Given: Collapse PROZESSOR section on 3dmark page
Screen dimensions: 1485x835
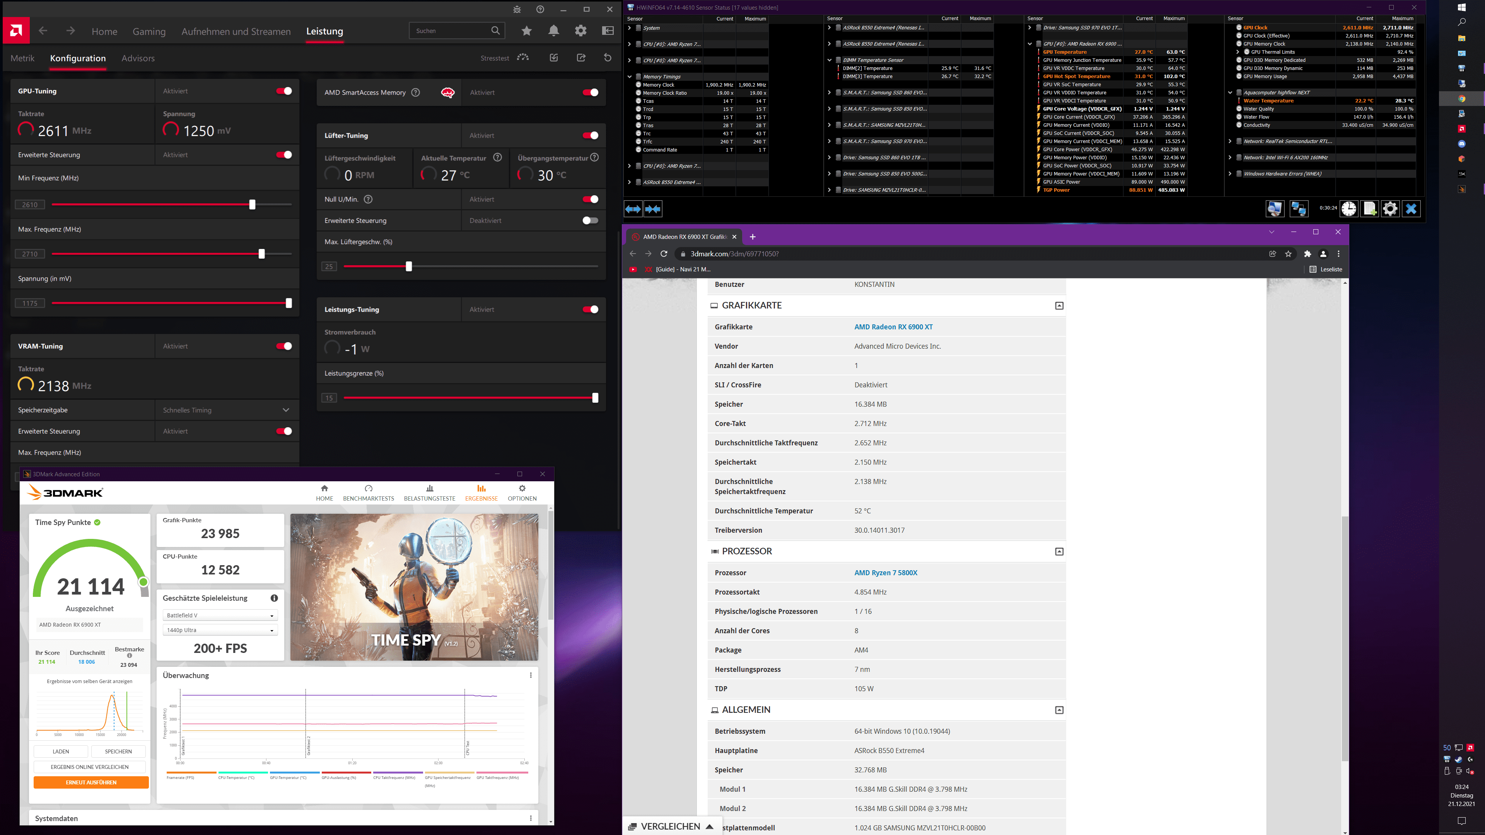Looking at the screenshot, I should coord(1059,552).
